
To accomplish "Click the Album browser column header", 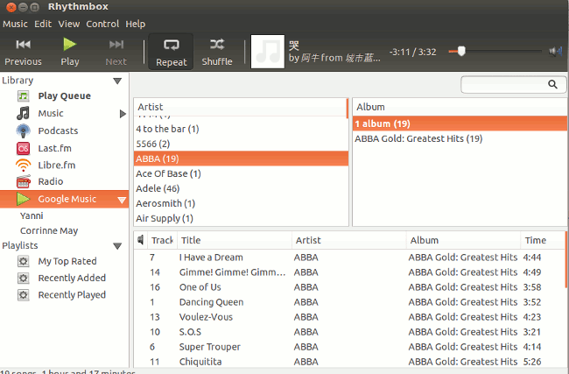I will (x=460, y=107).
